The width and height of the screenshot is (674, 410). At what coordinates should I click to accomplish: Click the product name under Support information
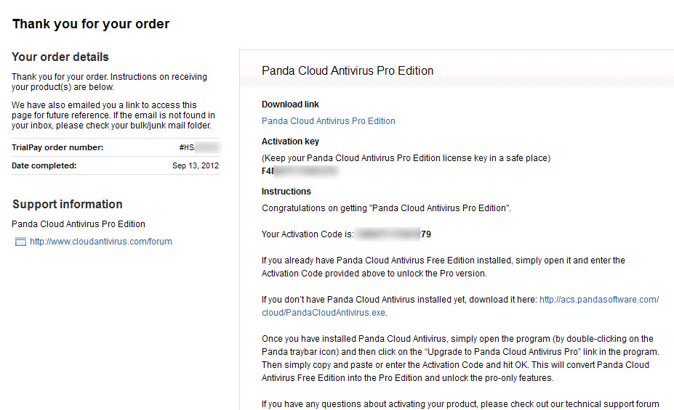(79, 224)
